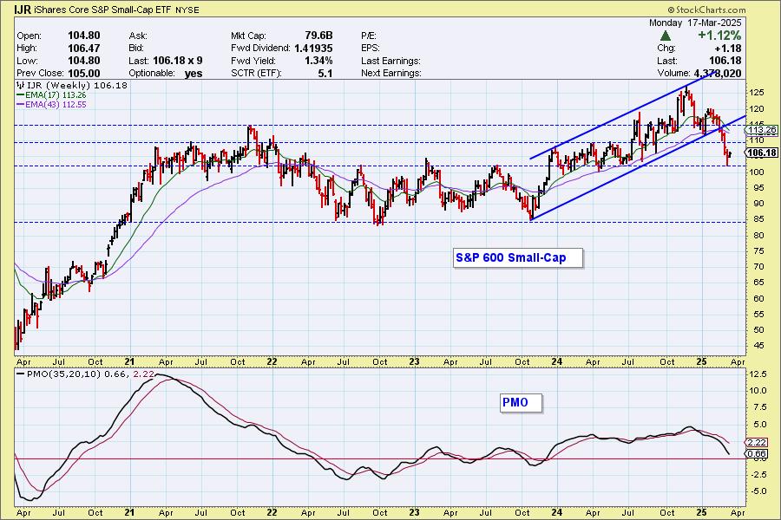Click the S&P 600 Small-Cap annotation box
This screenshot has height=520, width=781.
click(517, 257)
